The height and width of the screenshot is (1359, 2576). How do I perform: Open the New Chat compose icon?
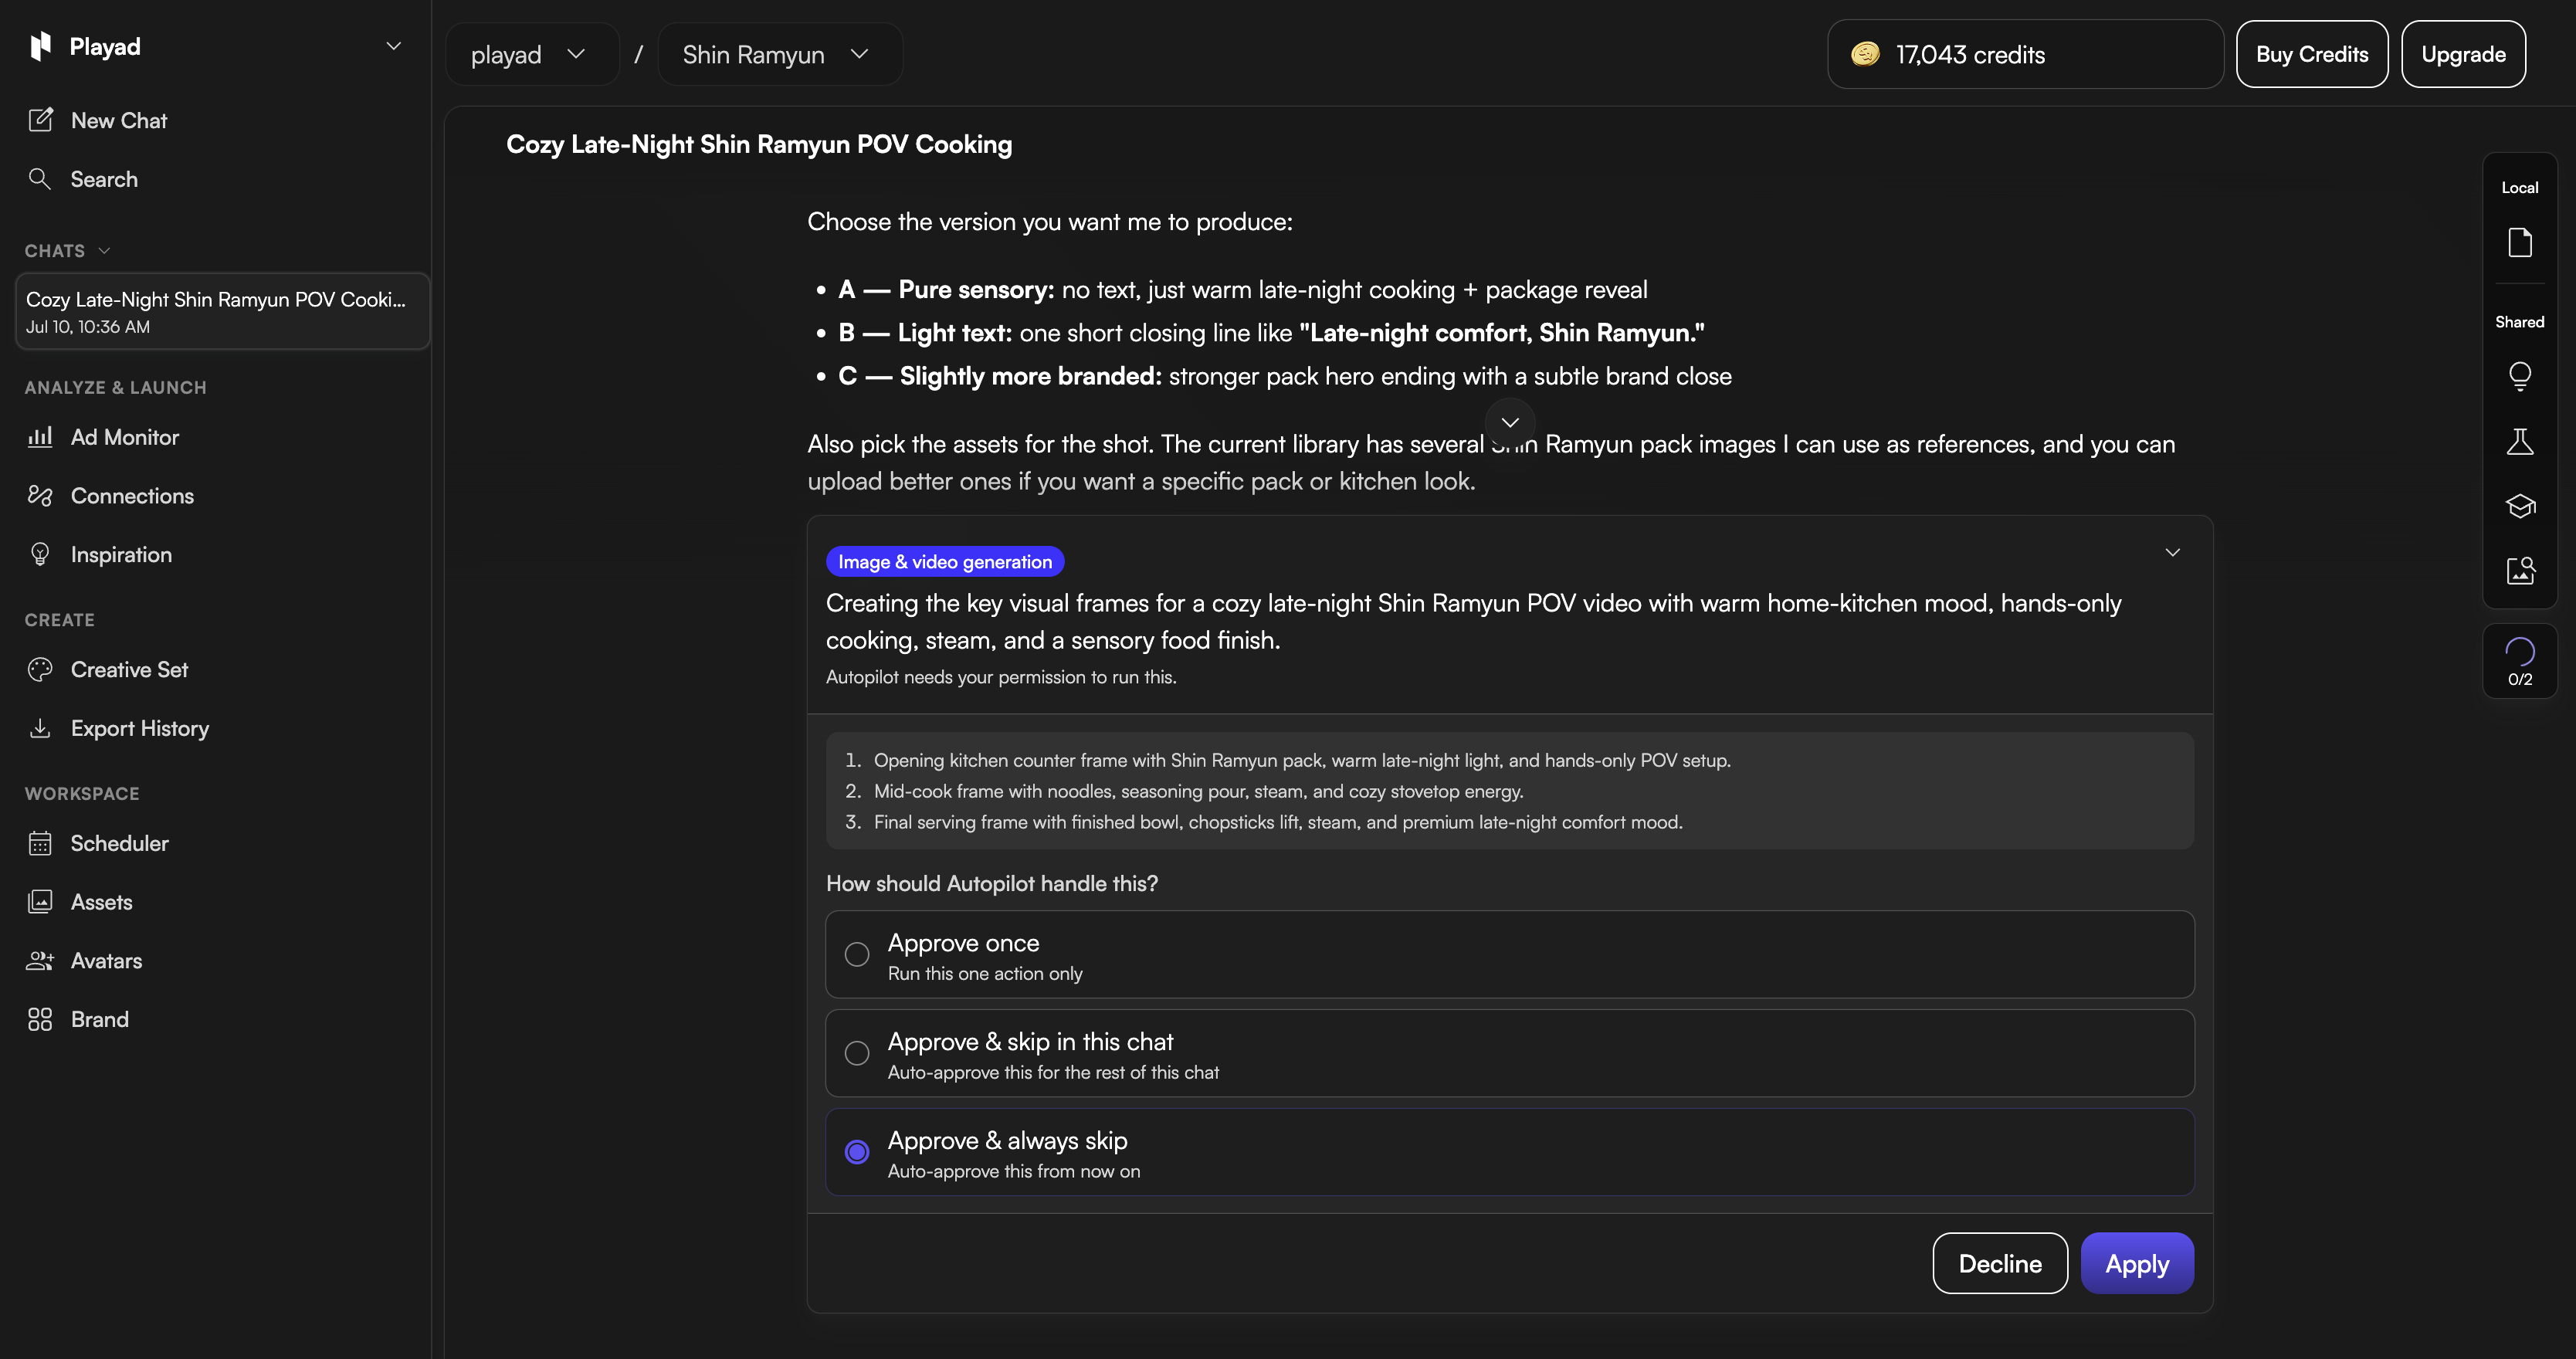pyautogui.click(x=40, y=120)
